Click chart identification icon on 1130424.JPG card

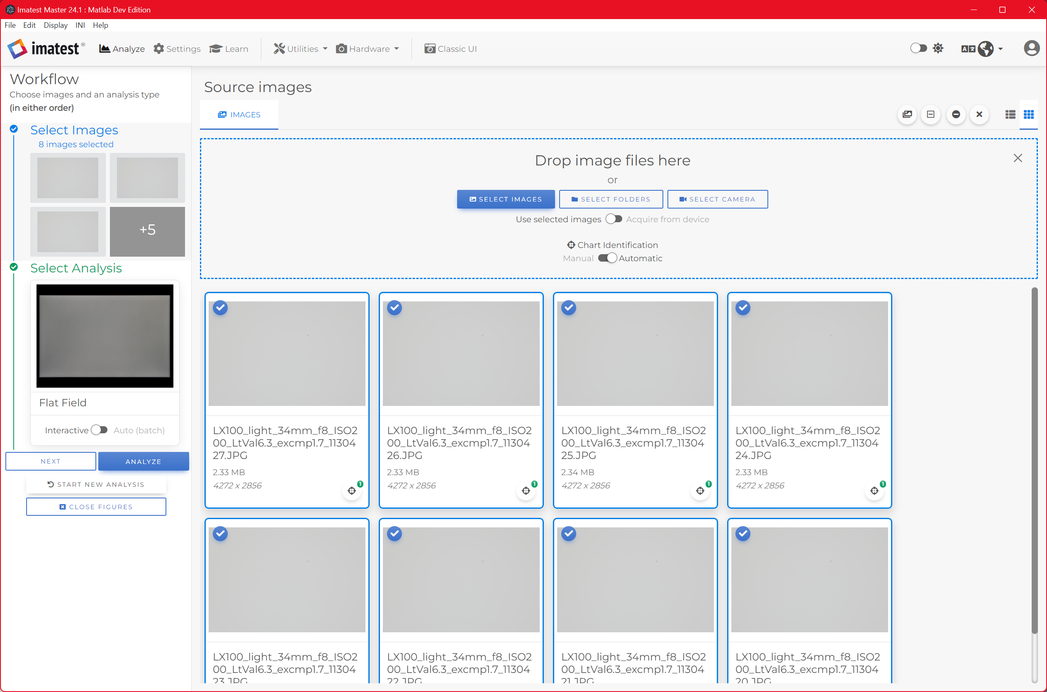click(874, 491)
